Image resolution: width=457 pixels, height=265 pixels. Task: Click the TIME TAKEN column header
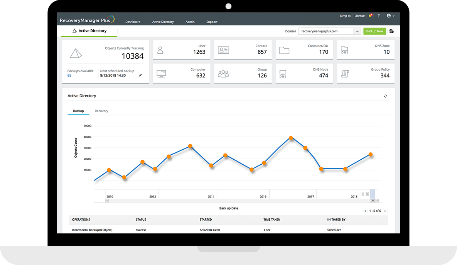tap(272, 219)
